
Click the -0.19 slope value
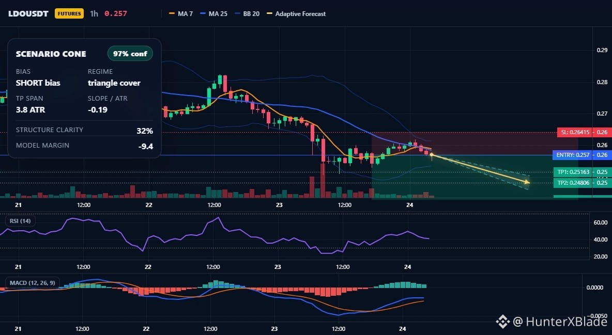coord(98,109)
